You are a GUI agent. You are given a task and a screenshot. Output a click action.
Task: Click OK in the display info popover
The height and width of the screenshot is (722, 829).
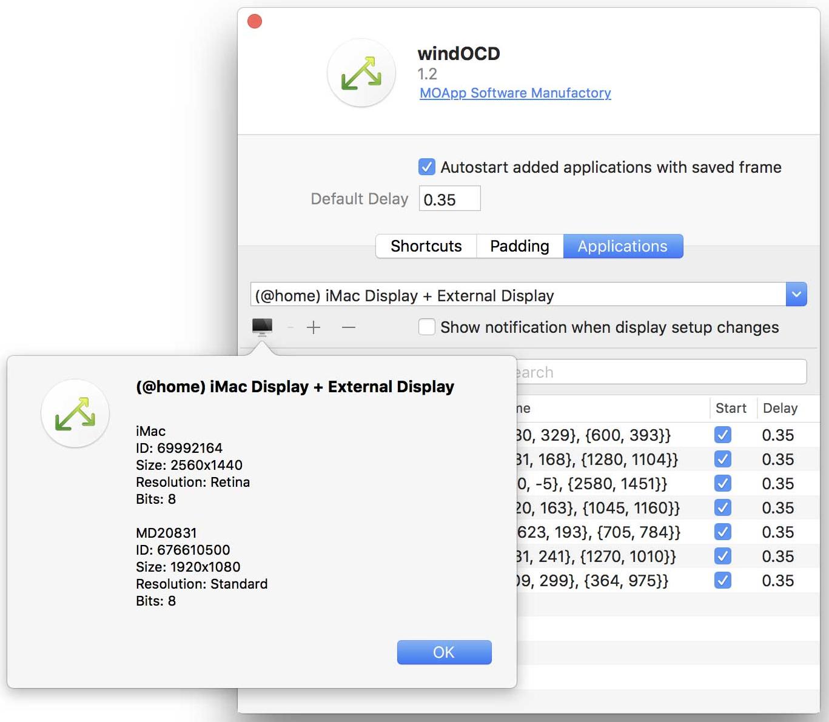(x=444, y=652)
